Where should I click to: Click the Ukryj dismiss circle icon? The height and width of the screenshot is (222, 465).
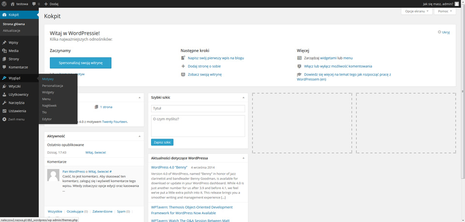(439, 32)
